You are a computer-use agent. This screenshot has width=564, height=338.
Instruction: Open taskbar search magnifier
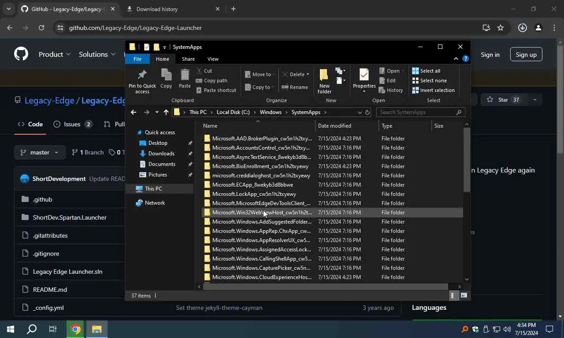click(32, 329)
